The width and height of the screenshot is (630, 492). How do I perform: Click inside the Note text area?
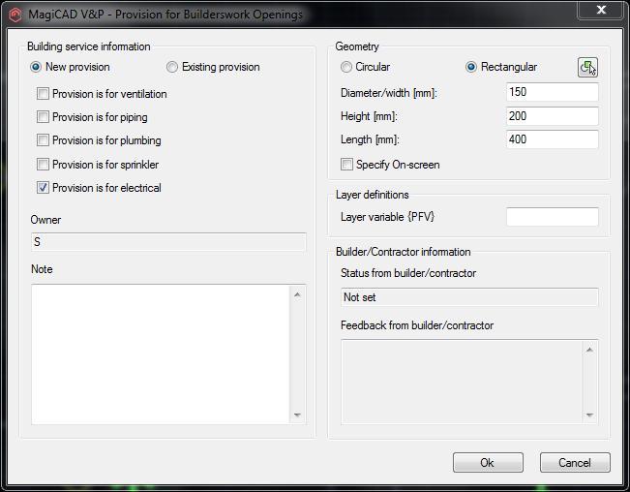pos(161,354)
